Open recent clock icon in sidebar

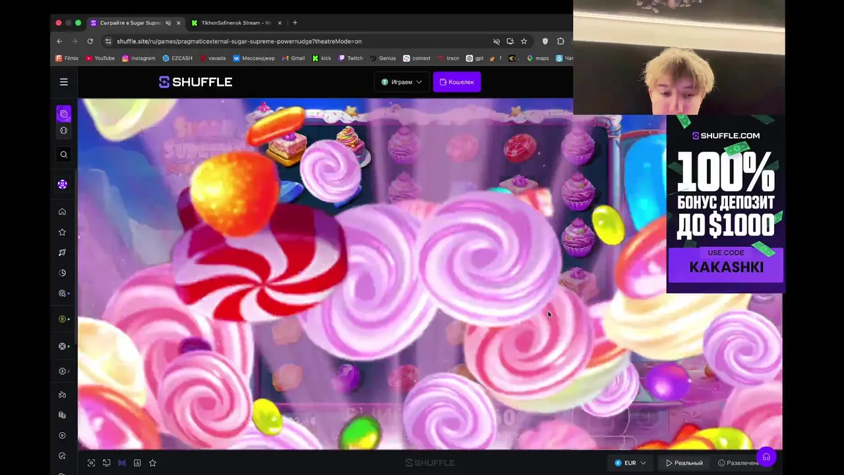(x=63, y=272)
